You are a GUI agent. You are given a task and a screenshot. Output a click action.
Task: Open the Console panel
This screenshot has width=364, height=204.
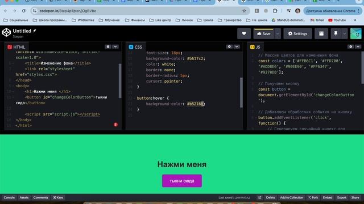click(x=9, y=198)
